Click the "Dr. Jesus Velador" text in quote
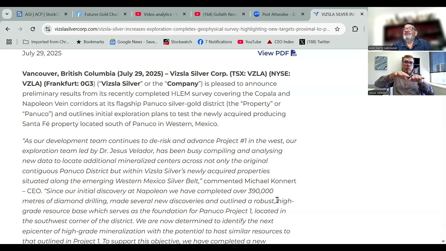The image size is (446, 251). [x=126, y=151]
